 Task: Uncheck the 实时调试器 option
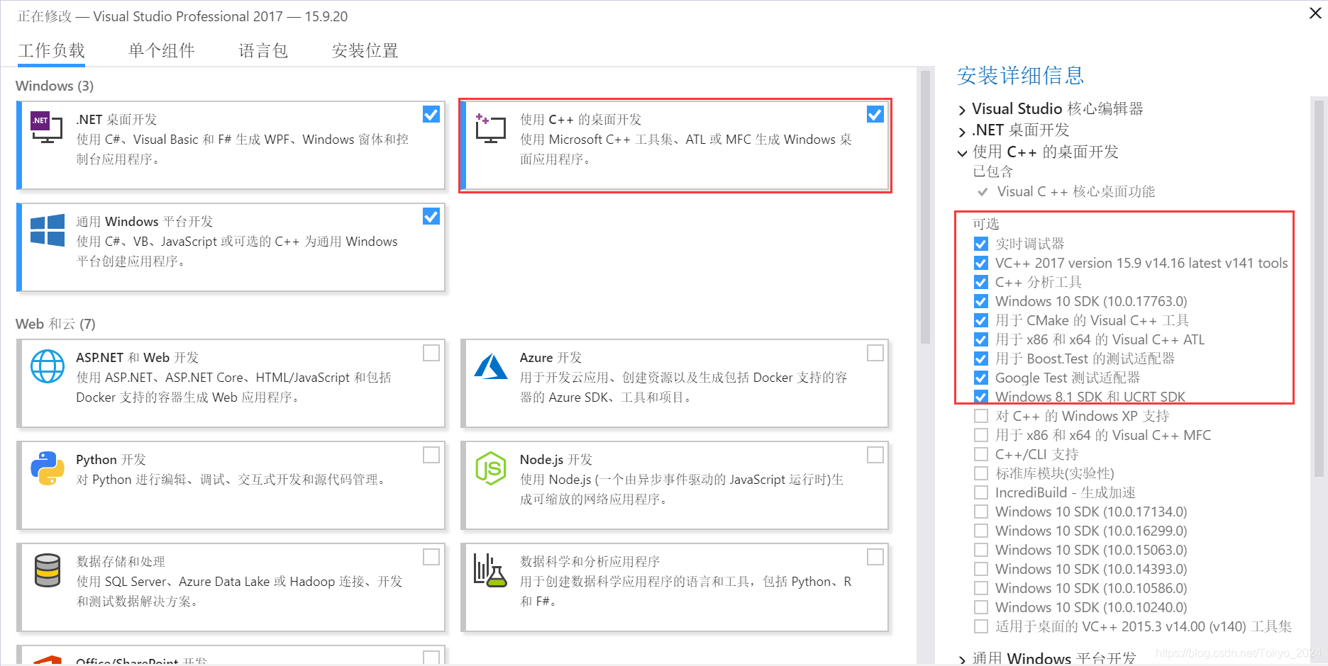pyautogui.click(x=981, y=244)
